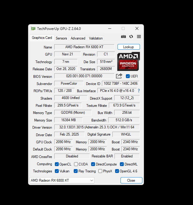This screenshot has width=193, height=205.
Task: Click the Release Date value Oct 28, 2020
Action: coord(66,69)
